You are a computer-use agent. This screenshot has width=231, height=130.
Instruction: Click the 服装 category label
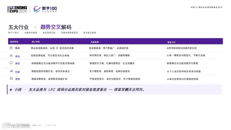(17, 48)
